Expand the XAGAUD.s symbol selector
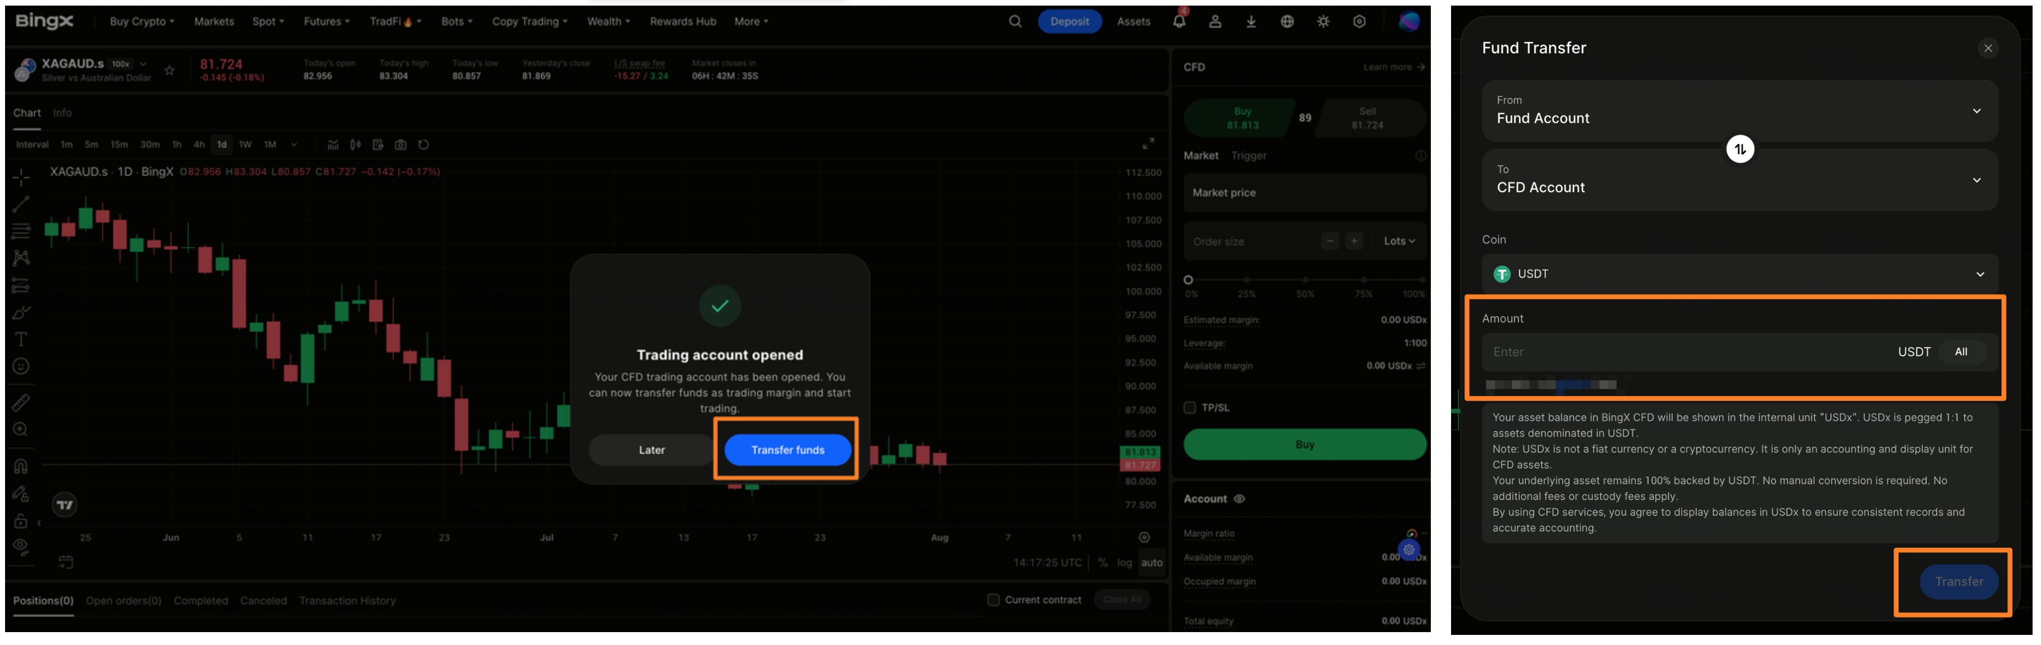 143,64
